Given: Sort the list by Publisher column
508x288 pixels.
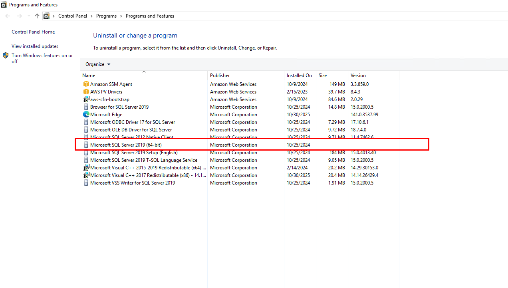Looking at the screenshot, I should 220,75.
